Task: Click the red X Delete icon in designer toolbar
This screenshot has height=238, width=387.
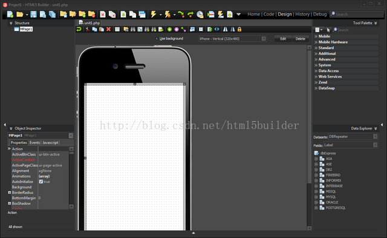Action: coord(108,30)
